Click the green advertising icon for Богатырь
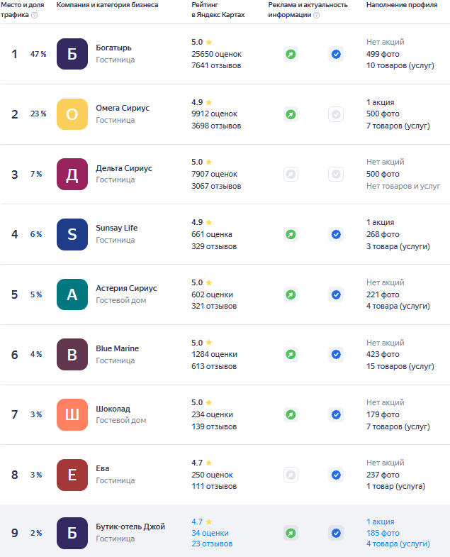 pyautogui.click(x=291, y=54)
